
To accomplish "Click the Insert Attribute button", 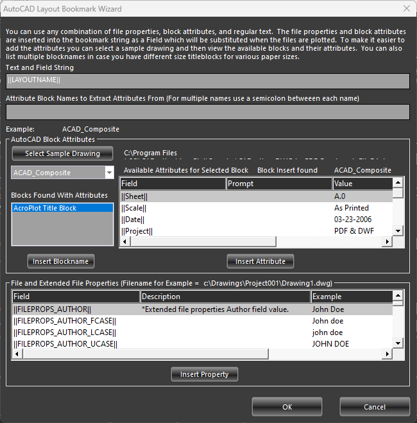I will point(260,261).
